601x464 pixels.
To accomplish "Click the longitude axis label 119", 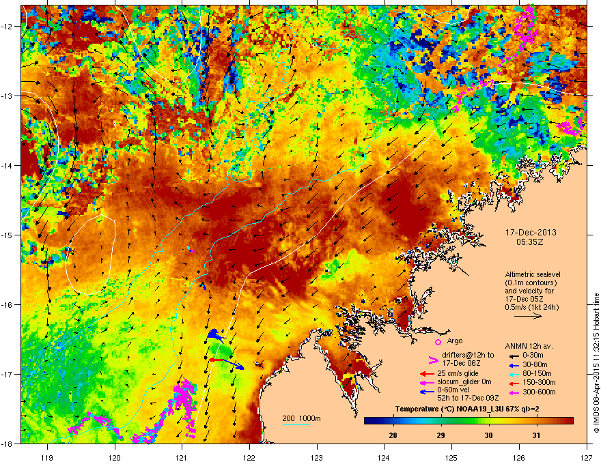I will point(47,457).
